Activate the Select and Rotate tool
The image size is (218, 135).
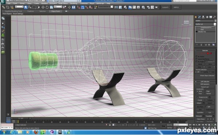point(47,7)
